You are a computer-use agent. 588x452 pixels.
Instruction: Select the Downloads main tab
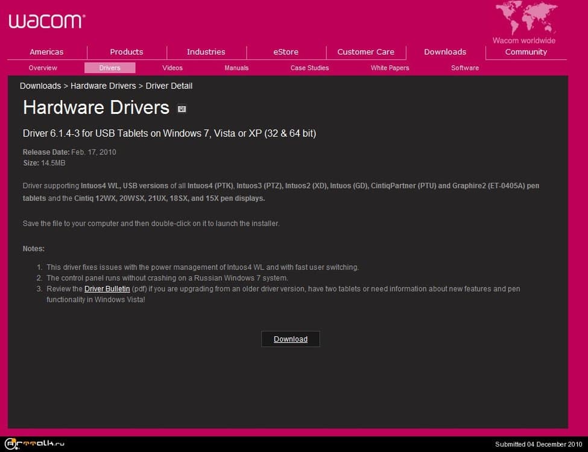click(x=445, y=52)
